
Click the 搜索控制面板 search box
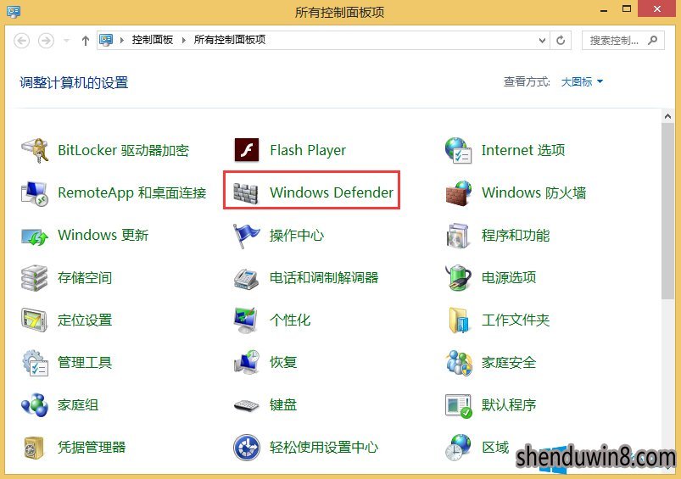coord(615,40)
